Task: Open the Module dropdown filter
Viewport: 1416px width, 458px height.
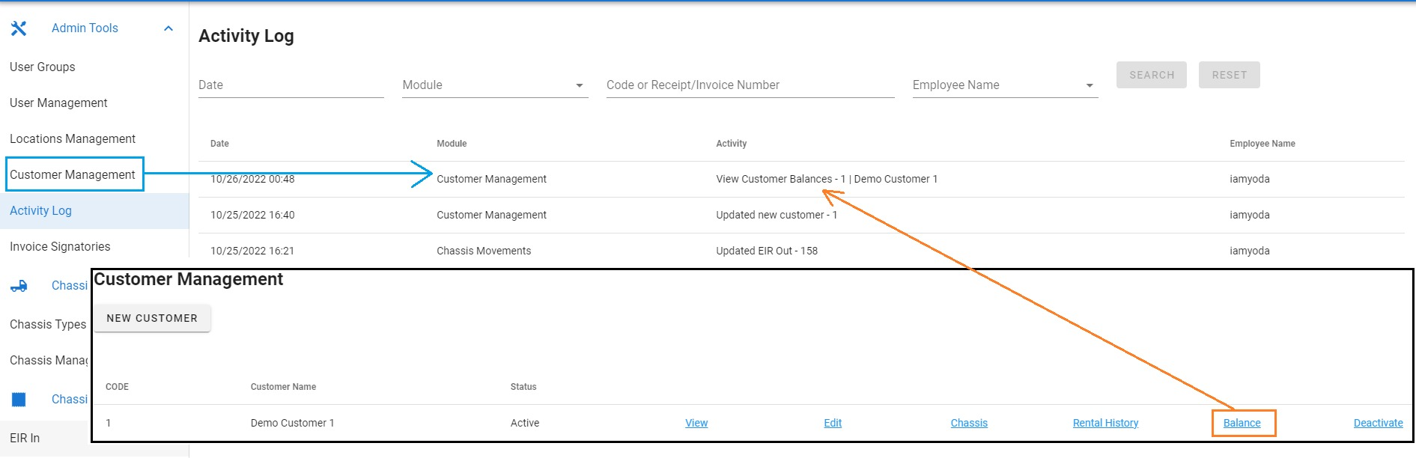Action: [494, 85]
